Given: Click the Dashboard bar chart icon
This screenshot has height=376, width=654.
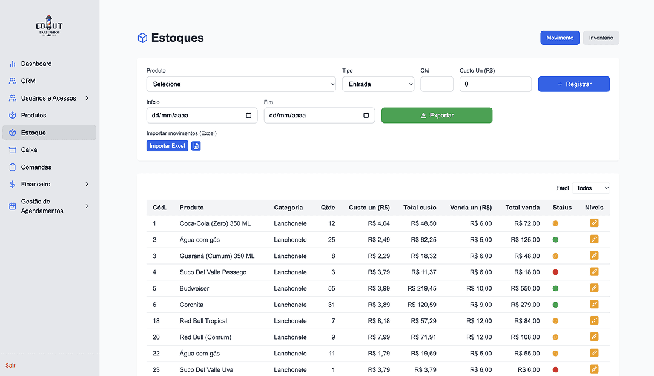Looking at the screenshot, I should pyautogui.click(x=13, y=64).
